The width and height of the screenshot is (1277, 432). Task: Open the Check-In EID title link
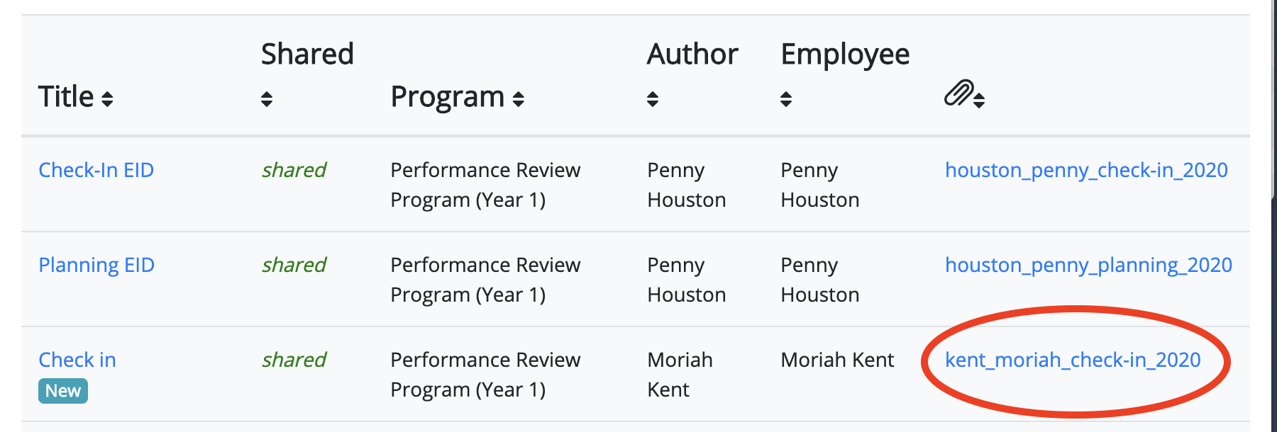(x=96, y=170)
